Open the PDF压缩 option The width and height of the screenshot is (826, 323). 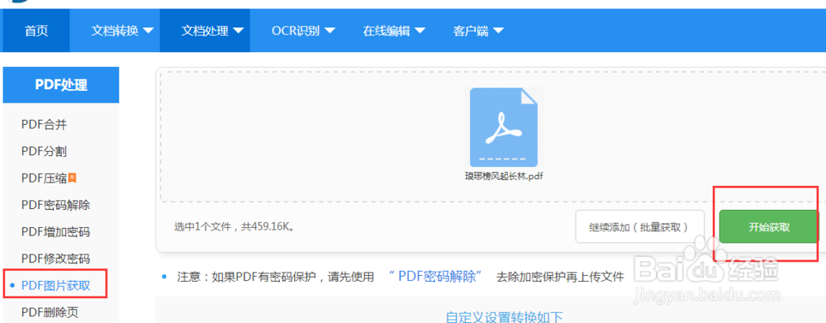[x=45, y=178]
